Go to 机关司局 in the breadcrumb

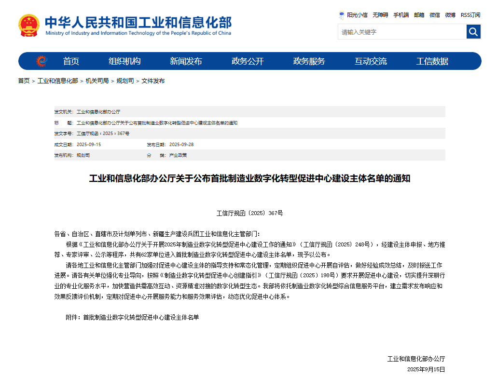[97, 81]
